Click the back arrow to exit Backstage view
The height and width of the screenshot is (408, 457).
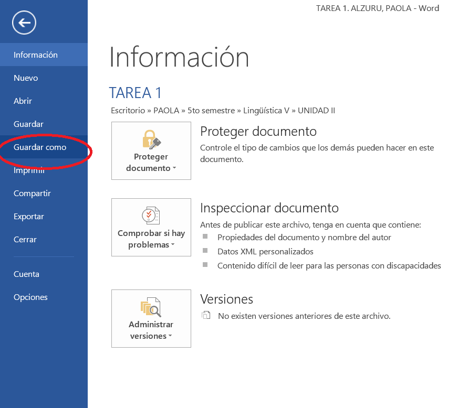click(x=24, y=23)
